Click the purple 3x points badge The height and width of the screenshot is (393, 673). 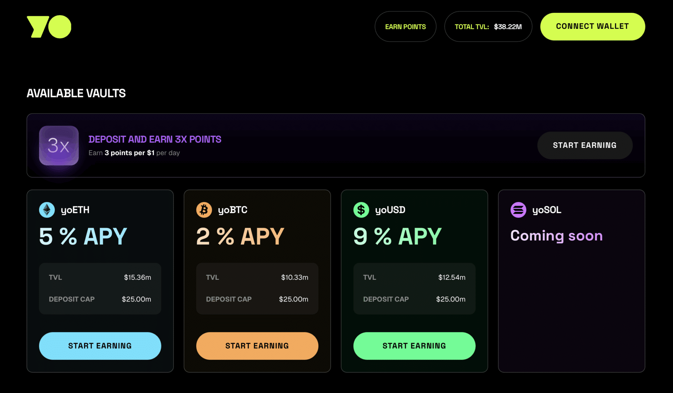(x=59, y=145)
